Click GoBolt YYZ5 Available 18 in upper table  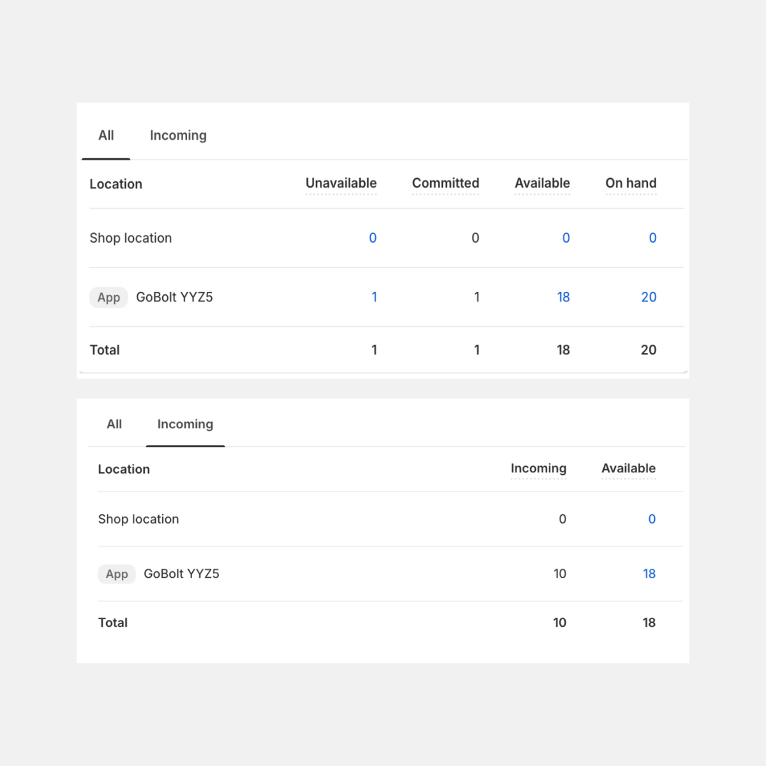pos(563,297)
